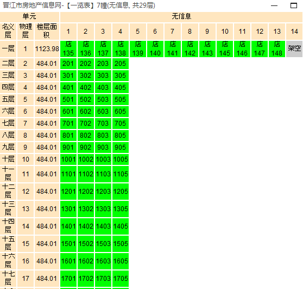303x289 pixels.
Task: Select shop unit 店140
Action: tap(155, 49)
